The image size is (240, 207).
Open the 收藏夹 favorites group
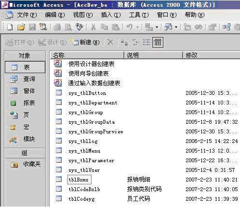pyautogui.click(x=25, y=164)
